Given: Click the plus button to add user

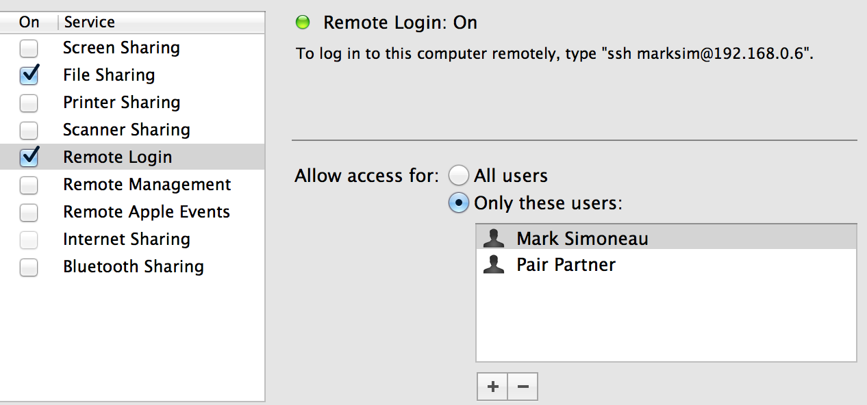Looking at the screenshot, I should click(x=492, y=387).
